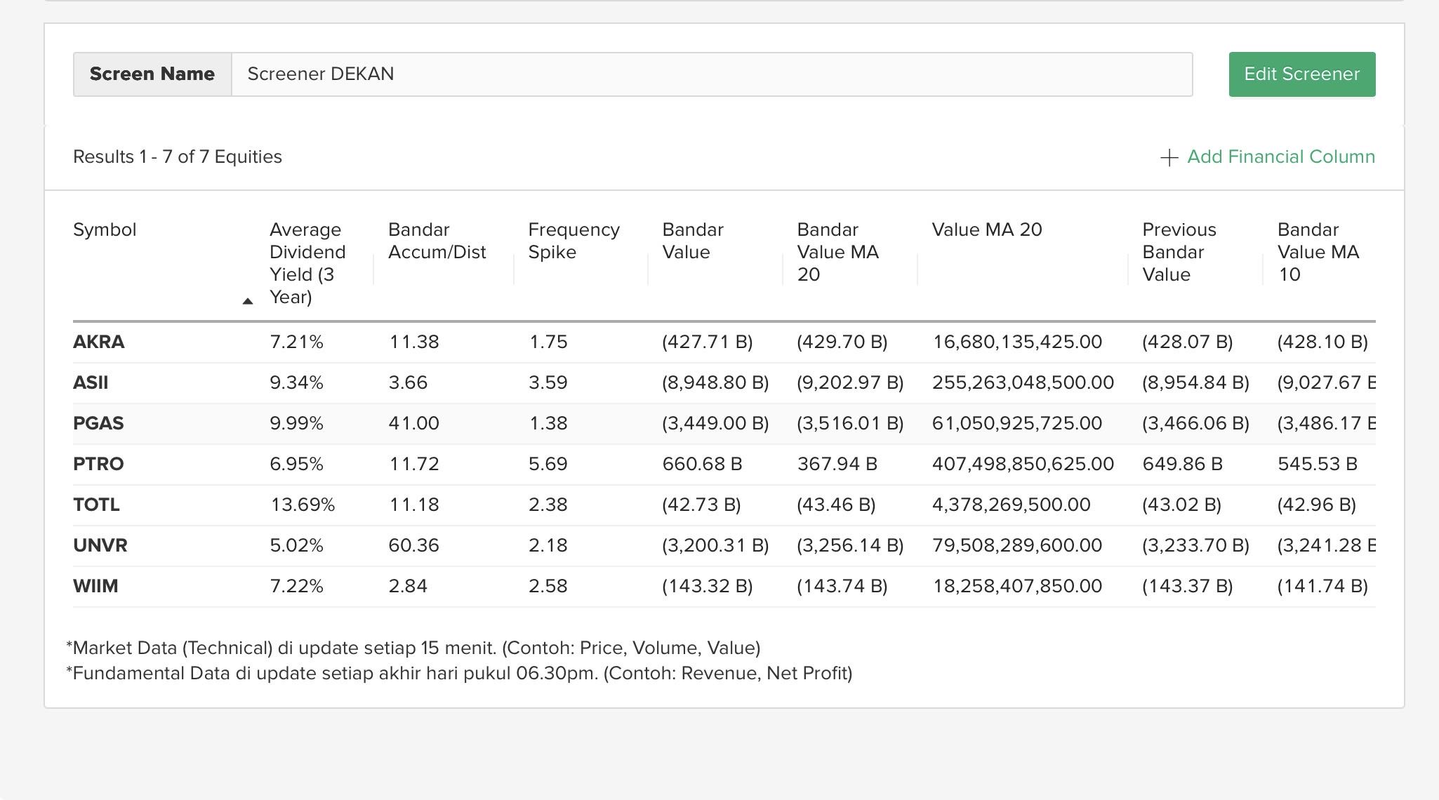Open the WIIM stock symbol
This screenshot has width=1439, height=800.
95,587
